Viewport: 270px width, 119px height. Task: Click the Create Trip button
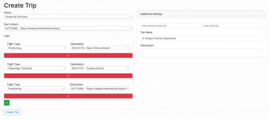(12, 112)
